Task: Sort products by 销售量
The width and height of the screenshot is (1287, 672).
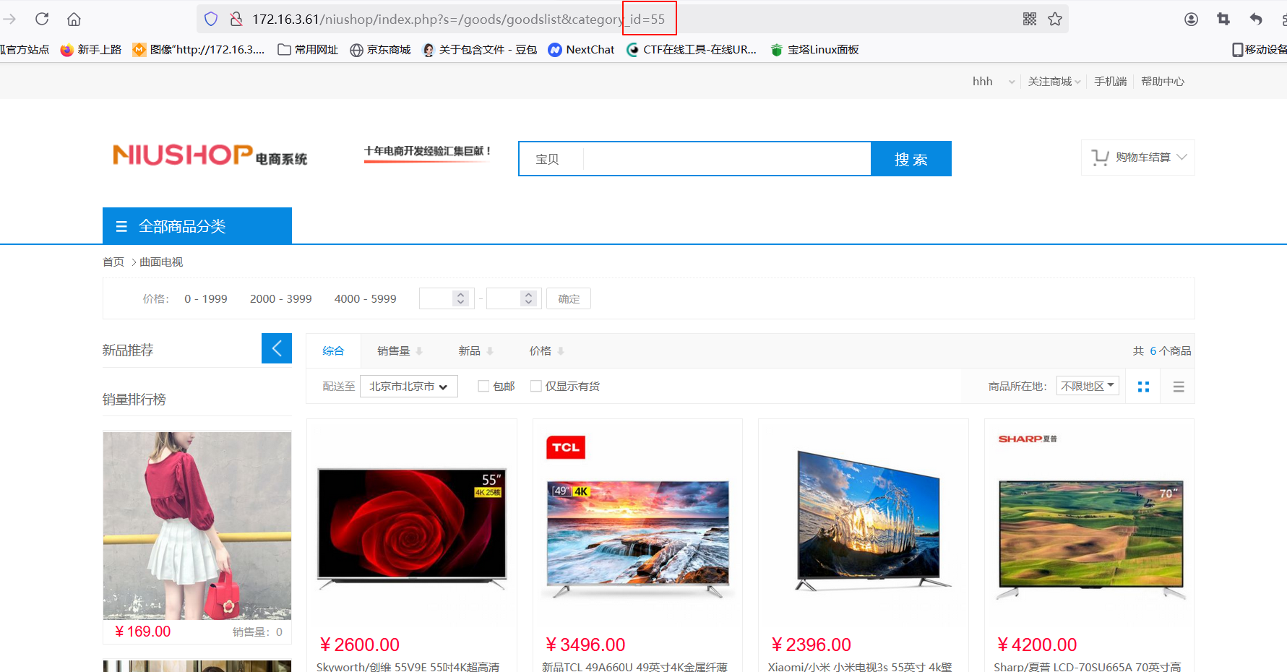Action: [x=400, y=350]
